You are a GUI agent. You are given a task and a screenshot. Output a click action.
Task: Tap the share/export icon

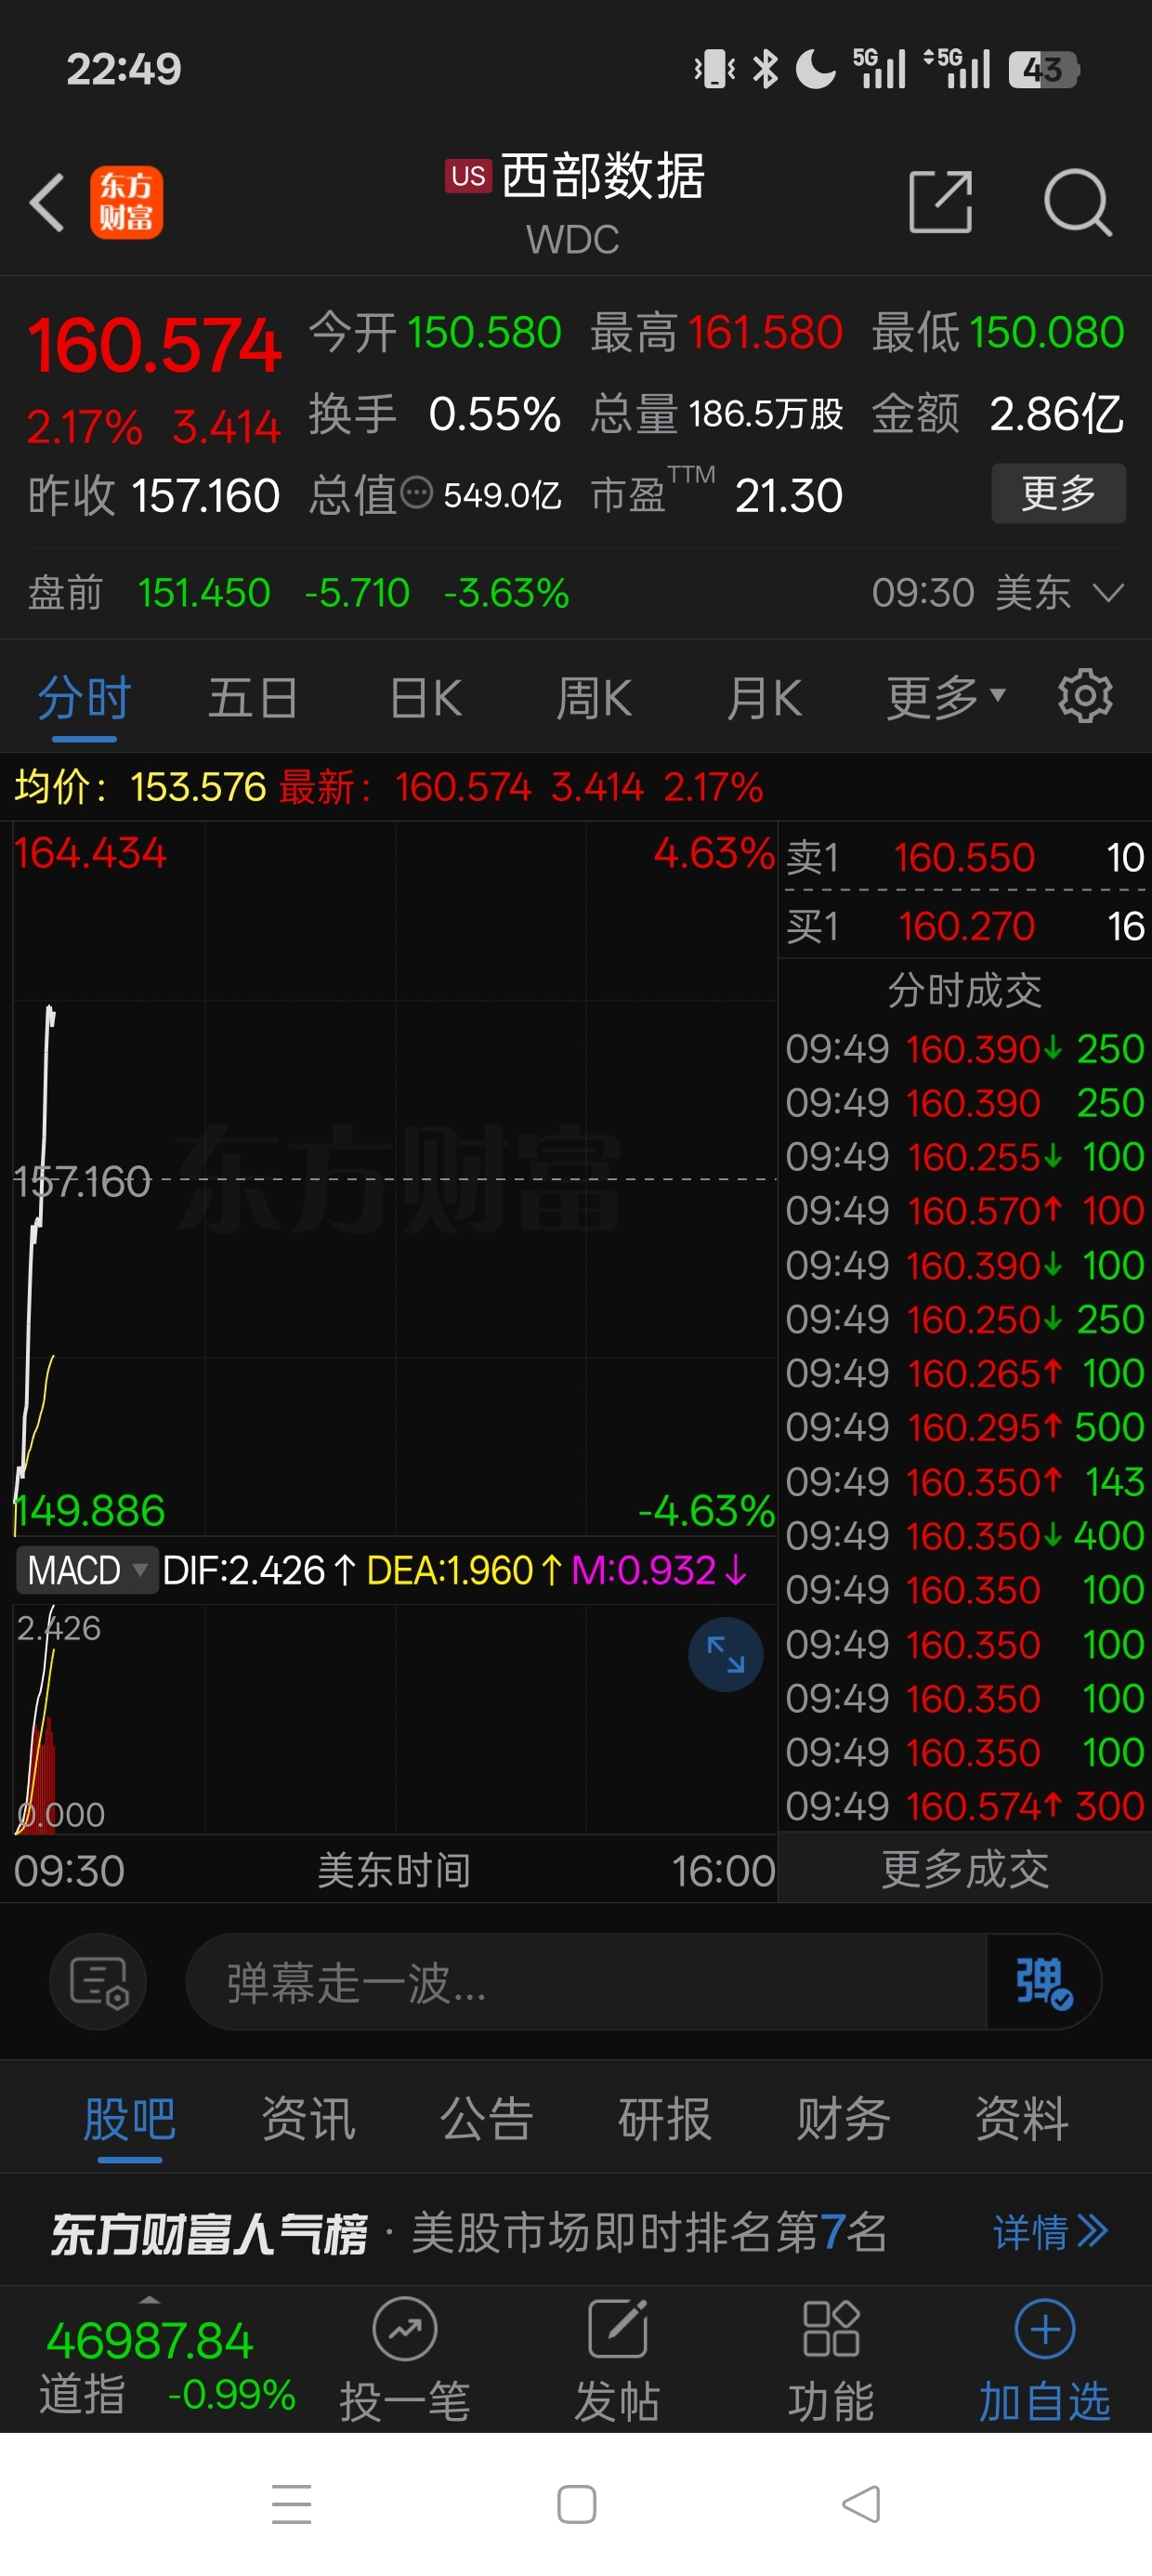point(940,202)
